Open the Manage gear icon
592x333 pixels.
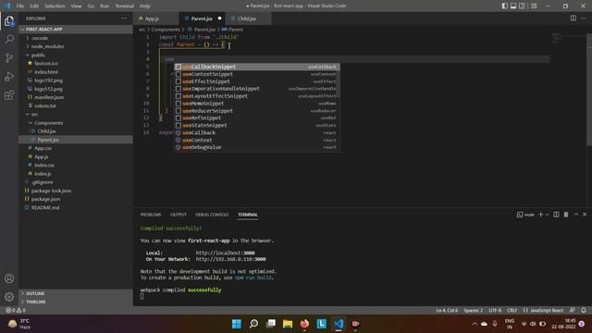pyautogui.click(x=9, y=297)
